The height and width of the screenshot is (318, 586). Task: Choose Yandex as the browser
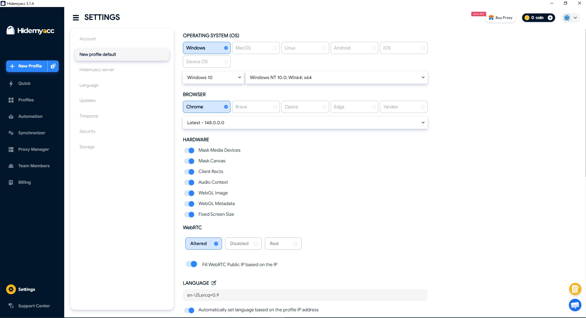(x=404, y=107)
